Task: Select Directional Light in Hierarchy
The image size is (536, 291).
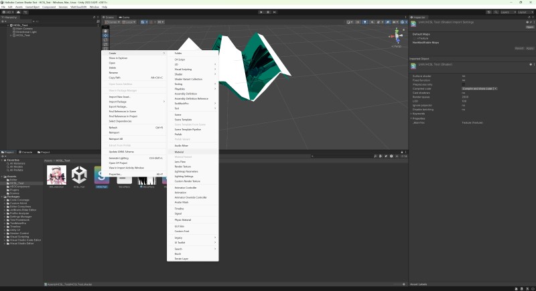Action: [26, 32]
